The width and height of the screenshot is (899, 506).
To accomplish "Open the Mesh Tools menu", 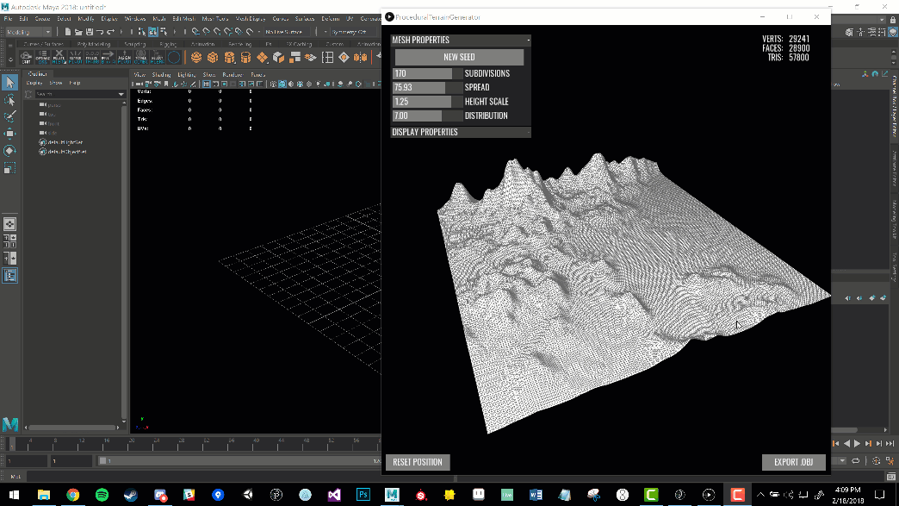I will (214, 19).
